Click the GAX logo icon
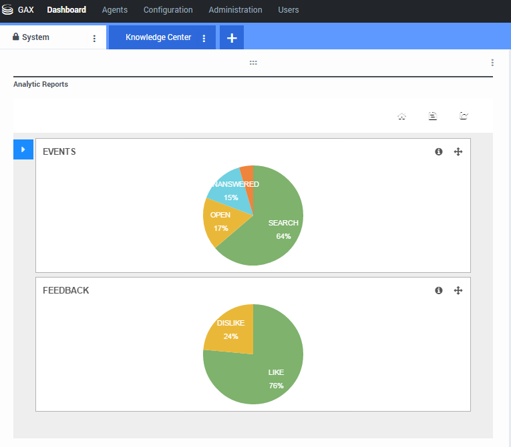 click(8, 10)
